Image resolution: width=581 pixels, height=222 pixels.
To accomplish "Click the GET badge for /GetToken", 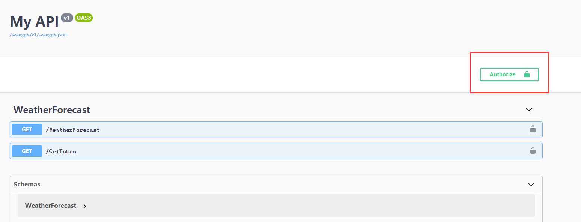I will [x=27, y=151].
